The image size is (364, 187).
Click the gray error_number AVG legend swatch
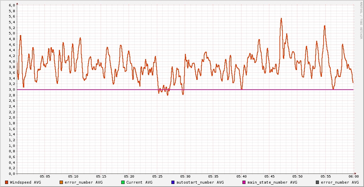click(x=318, y=182)
